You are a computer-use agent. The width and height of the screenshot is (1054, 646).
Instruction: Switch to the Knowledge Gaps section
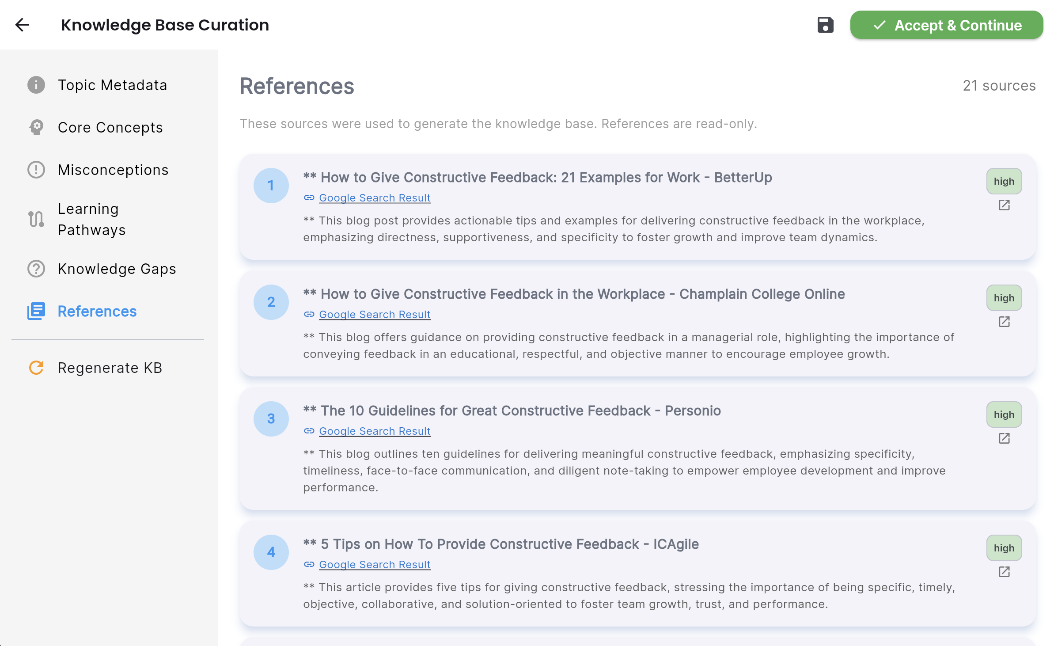point(117,269)
